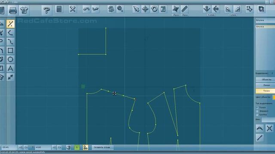Enable the Элемент checkbox
The image size is (275, 154).
point(257,111)
